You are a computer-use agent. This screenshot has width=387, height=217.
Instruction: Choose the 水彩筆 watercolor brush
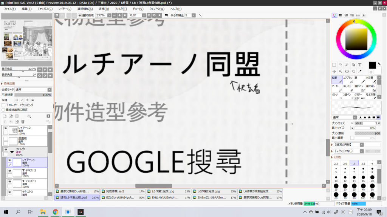click(371, 80)
